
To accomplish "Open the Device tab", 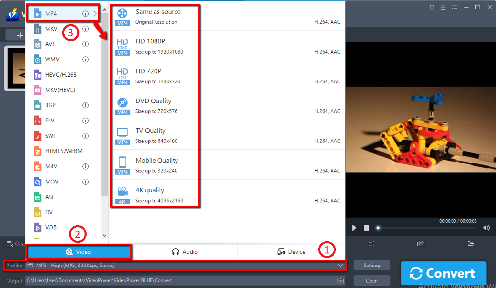I will [x=292, y=252].
